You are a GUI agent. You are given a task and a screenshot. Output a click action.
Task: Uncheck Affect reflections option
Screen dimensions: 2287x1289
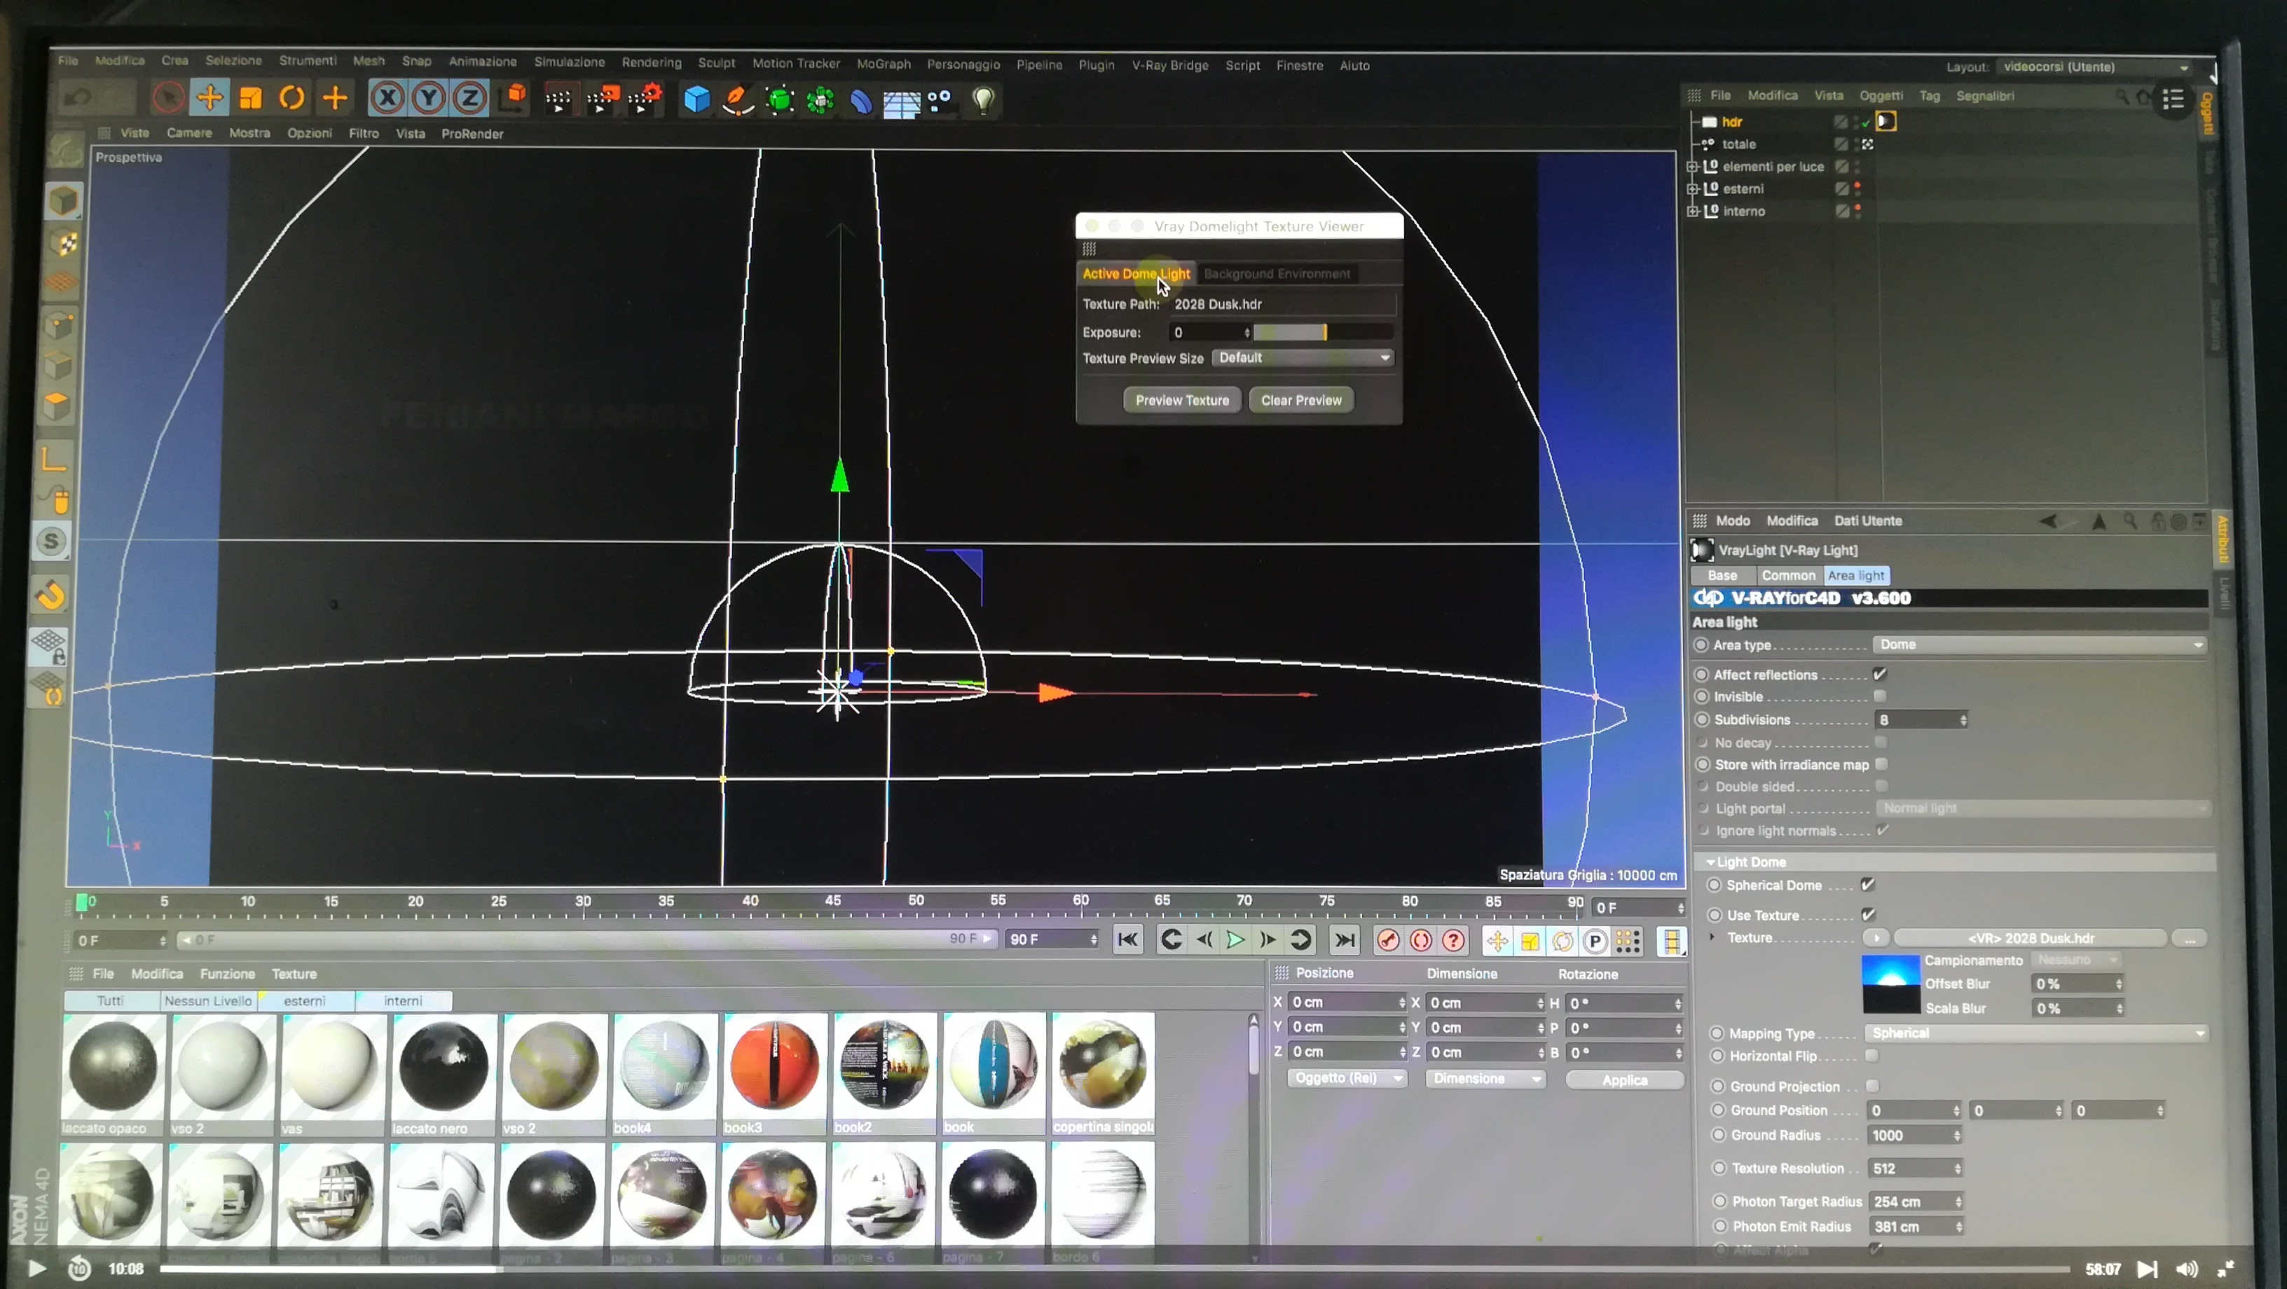1879,675
